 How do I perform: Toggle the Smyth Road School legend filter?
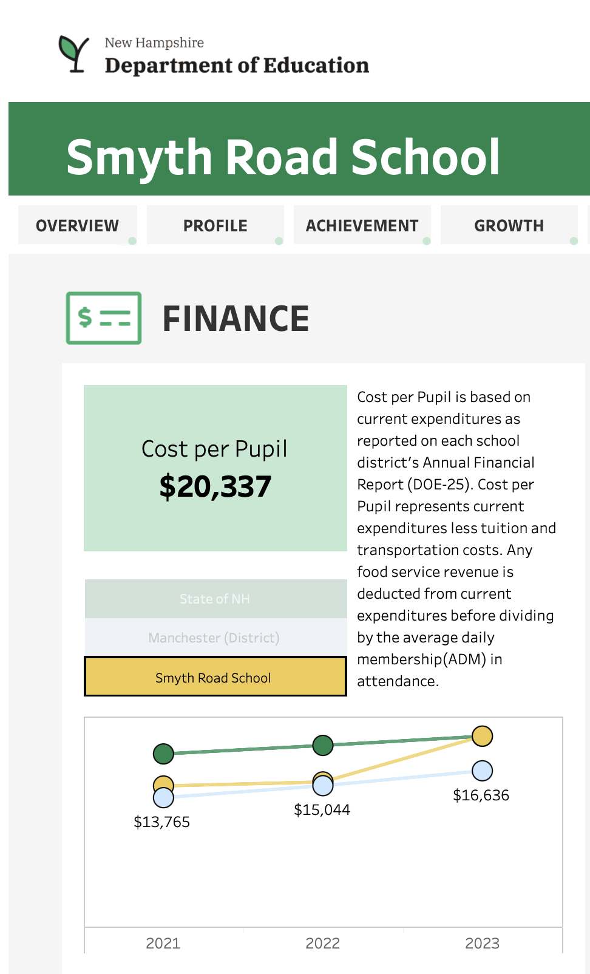[215, 678]
